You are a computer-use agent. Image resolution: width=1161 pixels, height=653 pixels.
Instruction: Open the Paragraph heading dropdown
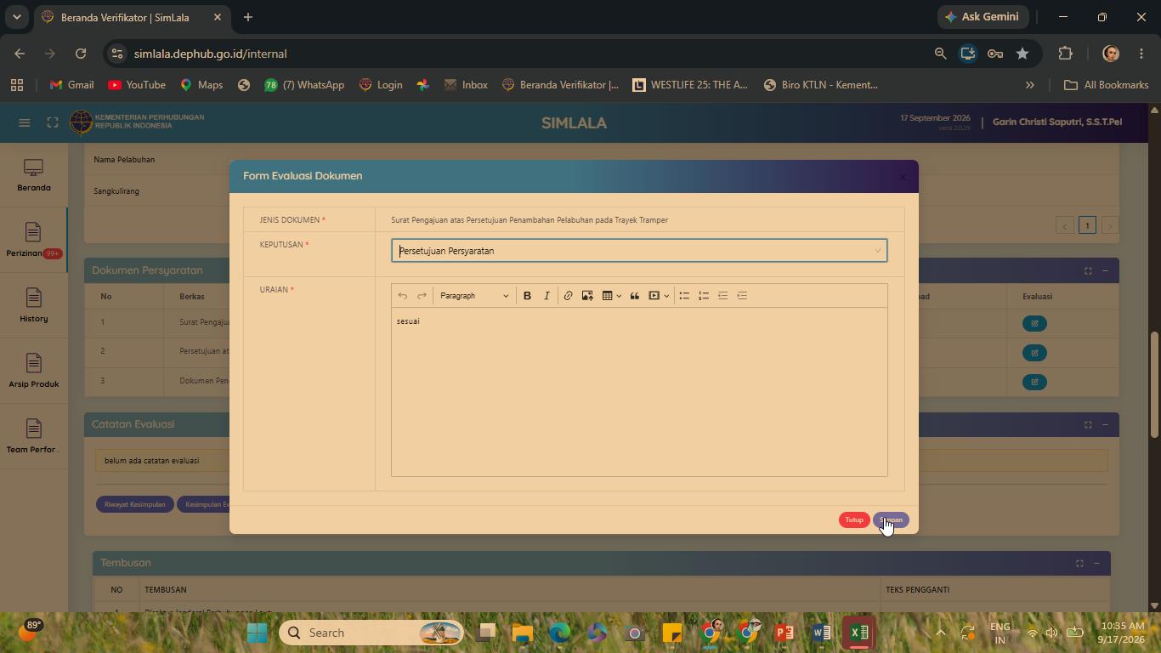[474, 296]
